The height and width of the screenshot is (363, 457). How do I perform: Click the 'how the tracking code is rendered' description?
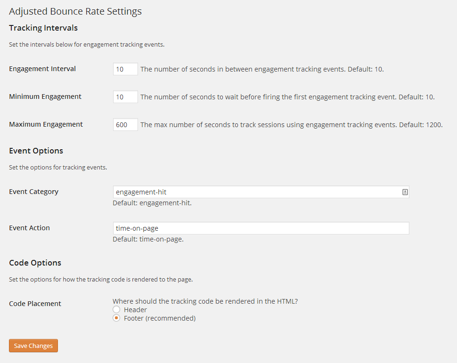(x=101, y=279)
